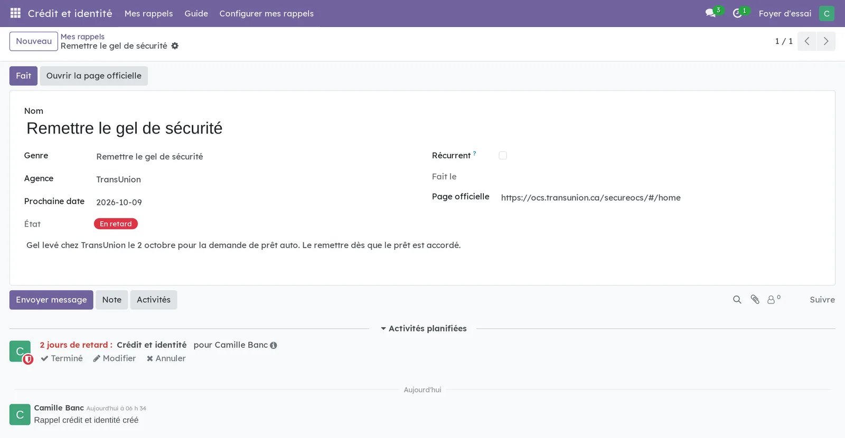845x438 pixels.
Task: Switch to the Note composer
Action: pos(112,300)
